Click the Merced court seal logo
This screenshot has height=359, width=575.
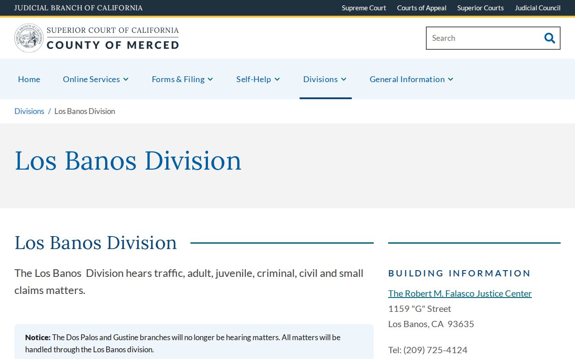[29, 38]
